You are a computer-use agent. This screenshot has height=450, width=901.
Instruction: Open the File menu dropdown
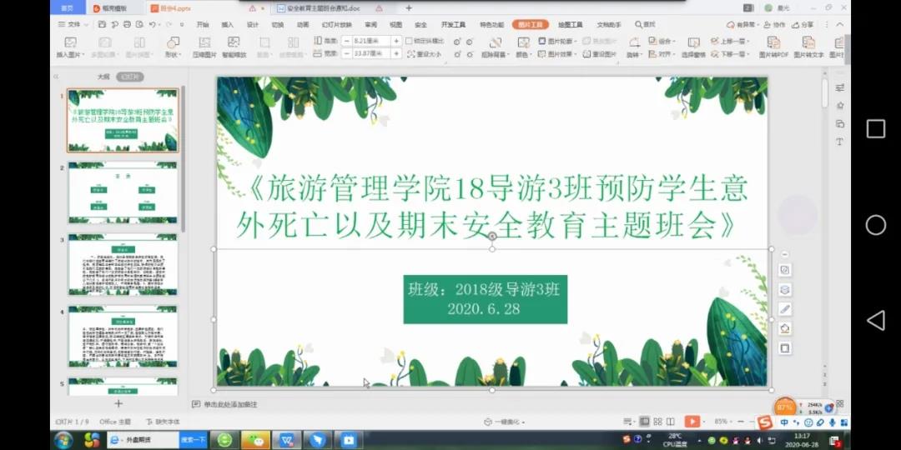(73, 25)
